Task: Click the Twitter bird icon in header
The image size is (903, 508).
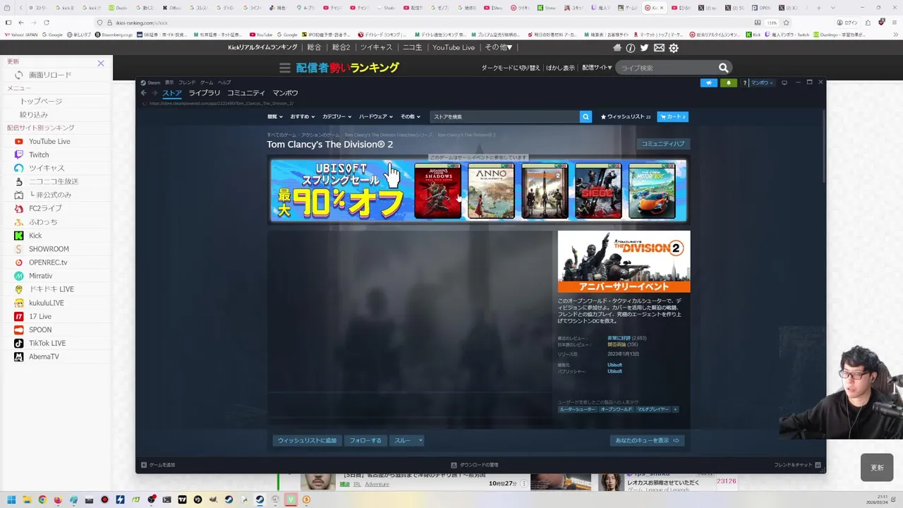Action: (x=644, y=48)
